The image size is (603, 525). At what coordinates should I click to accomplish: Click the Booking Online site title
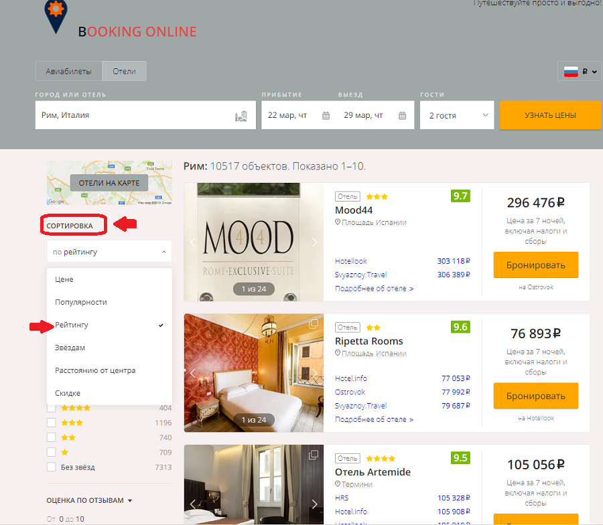coord(137,31)
